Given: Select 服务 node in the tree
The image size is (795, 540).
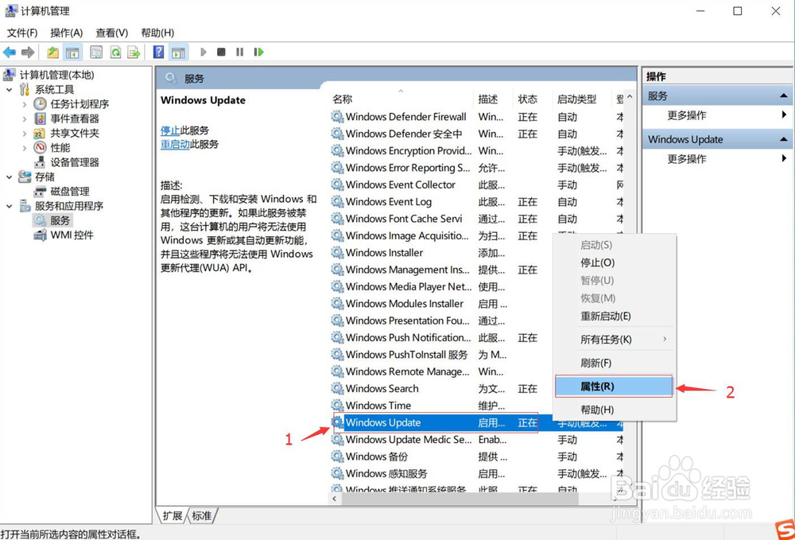Looking at the screenshot, I should click(x=60, y=220).
